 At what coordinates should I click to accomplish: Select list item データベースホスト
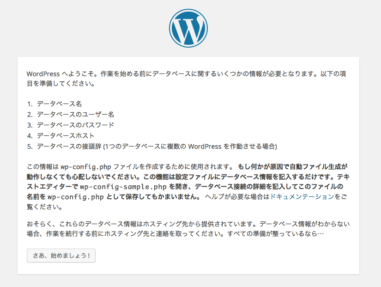coord(66,135)
